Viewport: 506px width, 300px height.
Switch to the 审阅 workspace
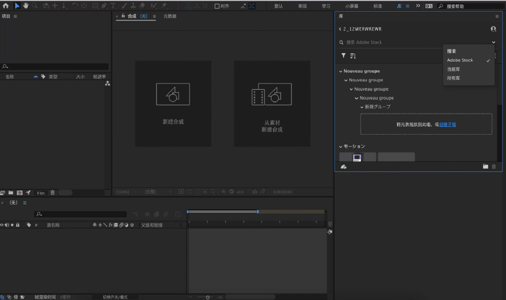pos(302,6)
